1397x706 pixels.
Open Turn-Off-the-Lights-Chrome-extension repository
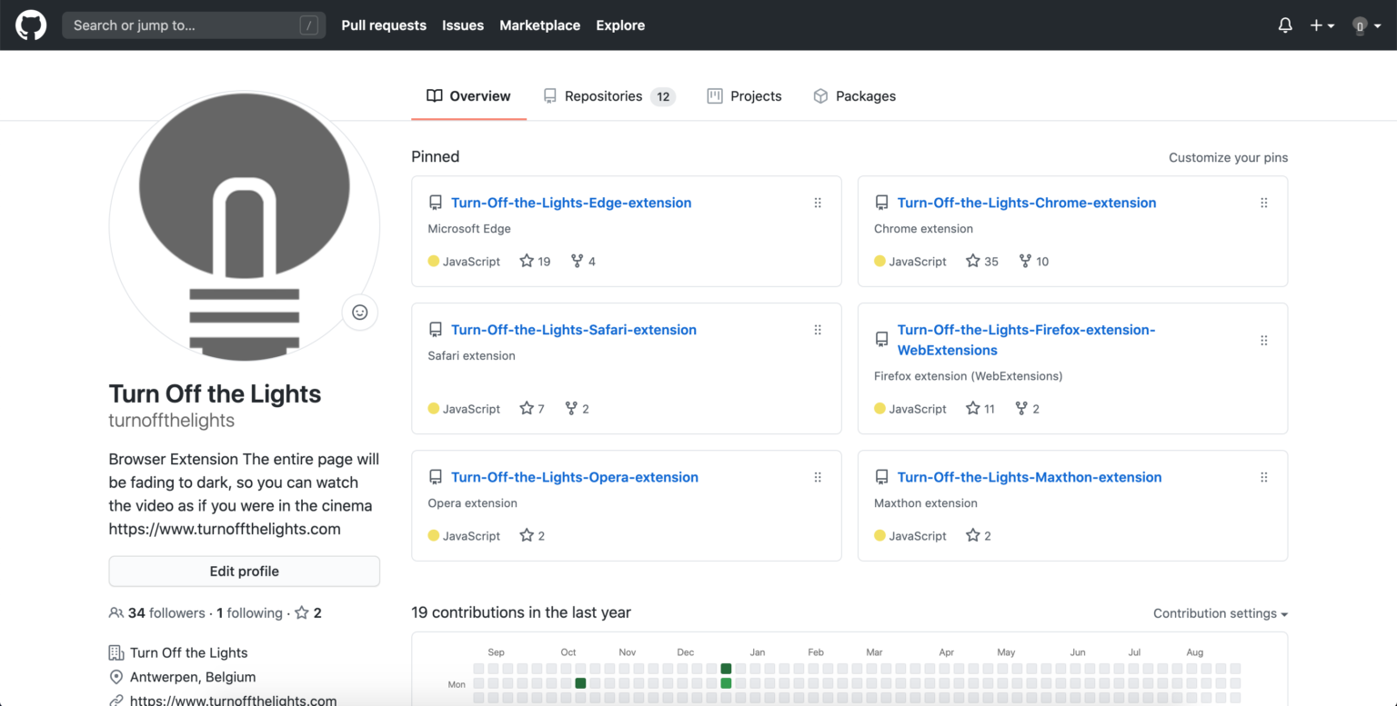1027,203
